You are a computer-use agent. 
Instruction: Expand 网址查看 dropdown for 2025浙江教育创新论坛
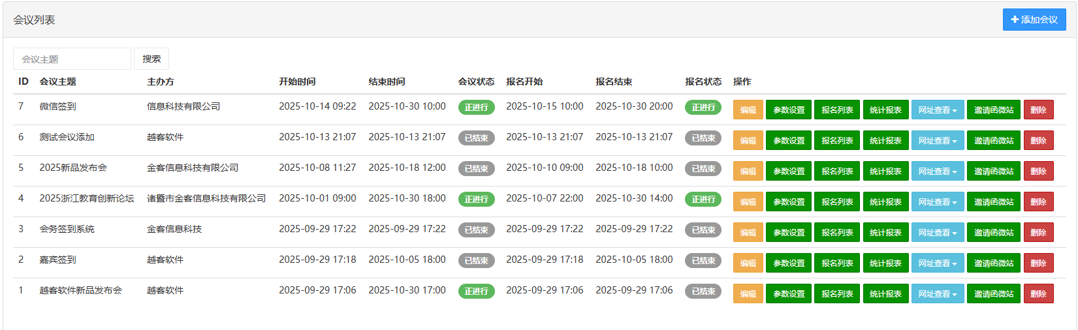pos(937,202)
